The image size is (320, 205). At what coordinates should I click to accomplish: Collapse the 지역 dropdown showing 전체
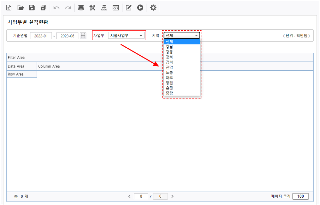click(182, 35)
